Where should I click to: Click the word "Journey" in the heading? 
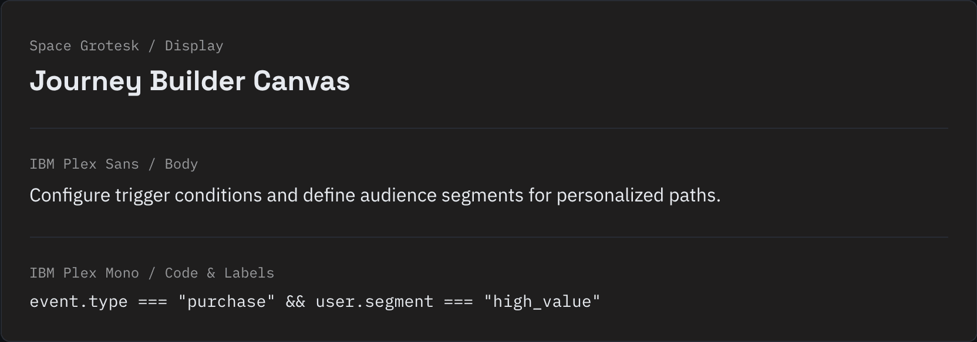pos(85,82)
